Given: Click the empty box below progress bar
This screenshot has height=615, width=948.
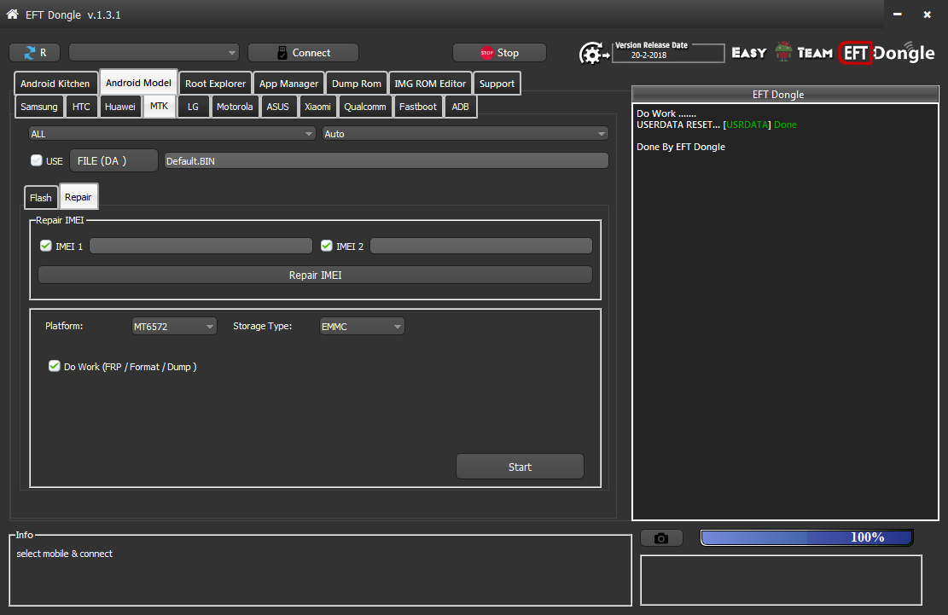Looking at the screenshot, I should coord(781,580).
